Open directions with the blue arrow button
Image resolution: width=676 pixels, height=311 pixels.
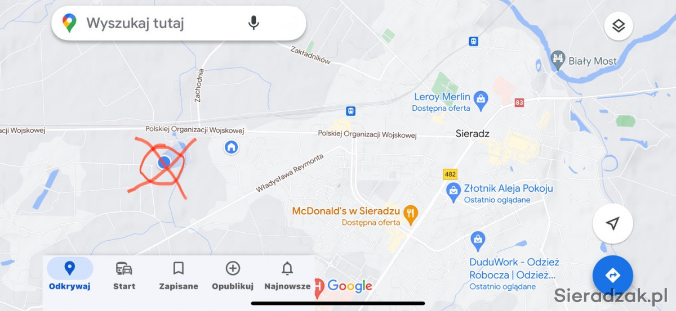tap(613, 275)
